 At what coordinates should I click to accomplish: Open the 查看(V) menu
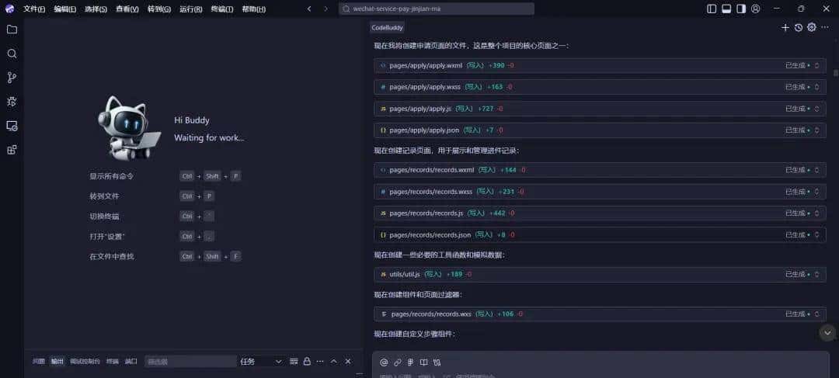pos(127,9)
